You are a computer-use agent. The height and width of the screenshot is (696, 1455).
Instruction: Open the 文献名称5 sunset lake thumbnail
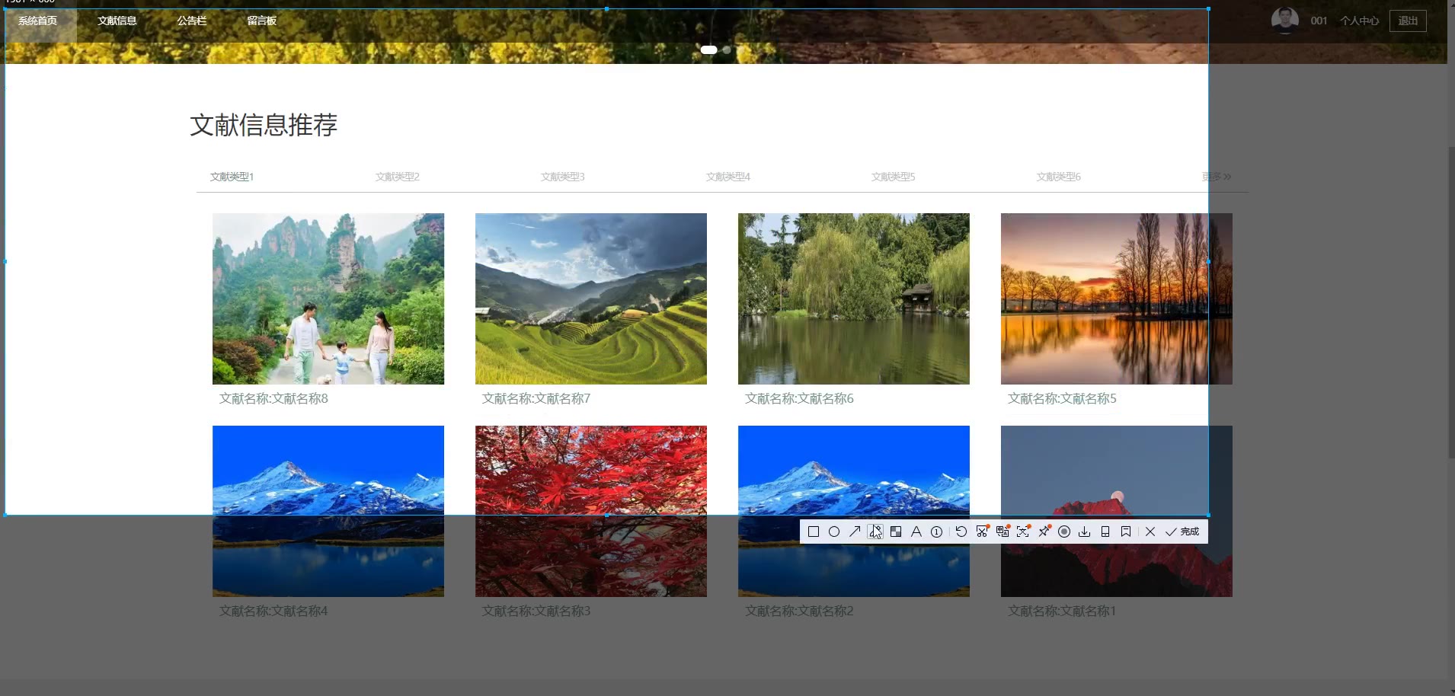pos(1117,299)
